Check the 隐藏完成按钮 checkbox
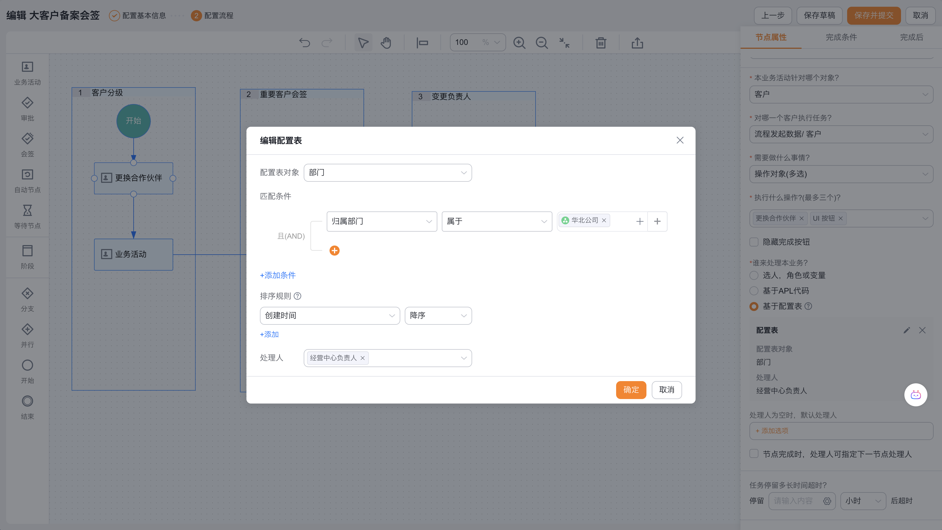The image size is (942, 530). coord(754,242)
